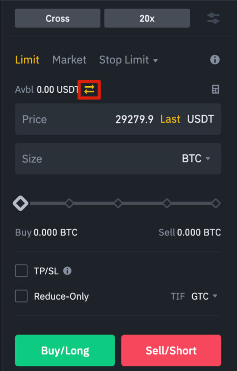This screenshot has height=371, width=237.
Task: Select the Limit order tab
Action: (27, 60)
